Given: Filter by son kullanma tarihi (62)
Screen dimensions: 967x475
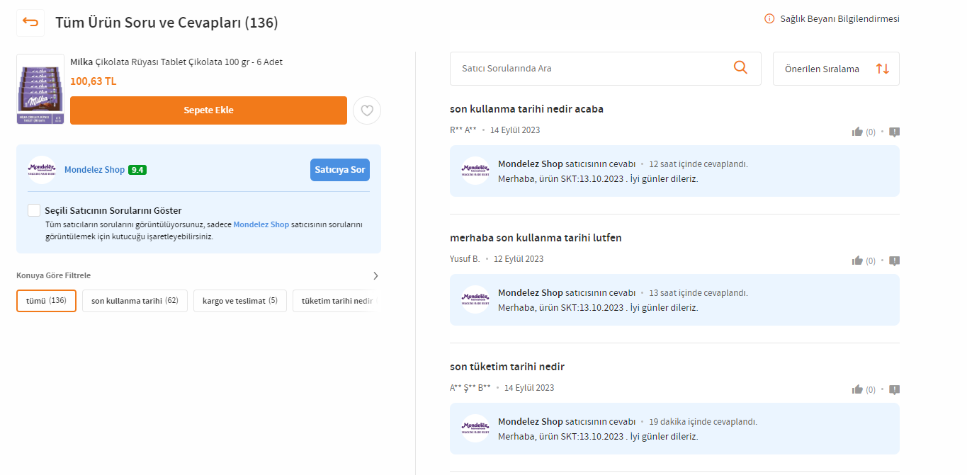Looking at the screenshot, I should pyautogui.click(x=135, y=301).
